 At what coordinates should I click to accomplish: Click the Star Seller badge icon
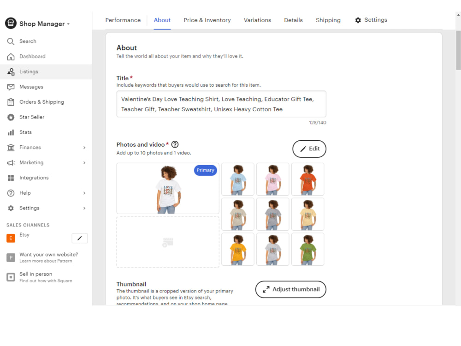(x=11, y=117)
